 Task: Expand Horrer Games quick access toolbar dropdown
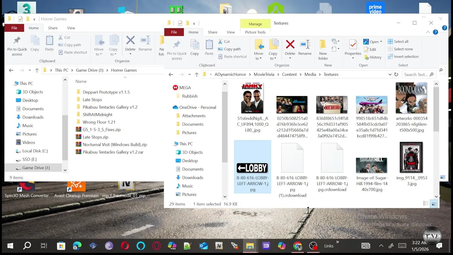pyautogui.click(x=34, y=19)
